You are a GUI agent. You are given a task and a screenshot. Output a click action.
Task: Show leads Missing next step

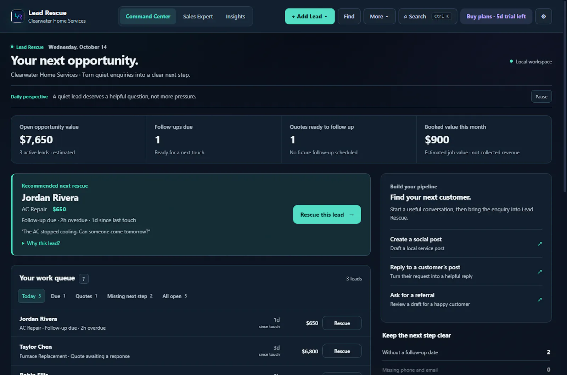[x=130, y=296]
